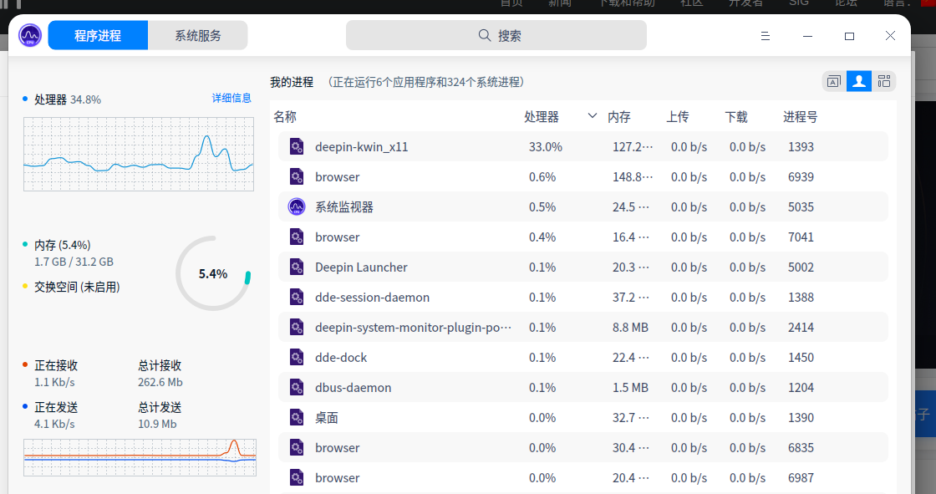This screenshot has width=936, height=494.
Task: Click process ID 1393
Action: [801, 147]
